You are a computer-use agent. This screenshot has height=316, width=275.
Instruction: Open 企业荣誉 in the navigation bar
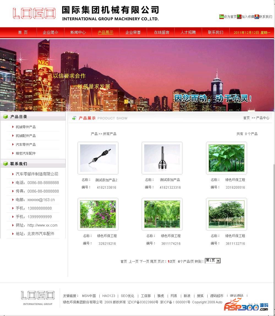(133, 32)
